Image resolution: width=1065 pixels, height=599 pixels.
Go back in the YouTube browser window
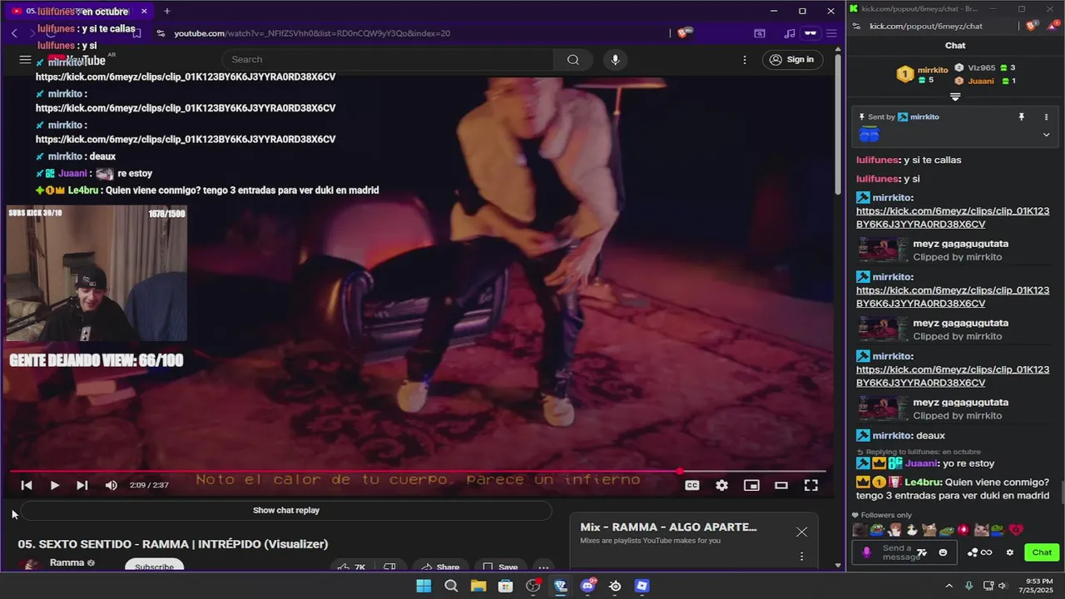pyautogui.click(x=14, y=33)
